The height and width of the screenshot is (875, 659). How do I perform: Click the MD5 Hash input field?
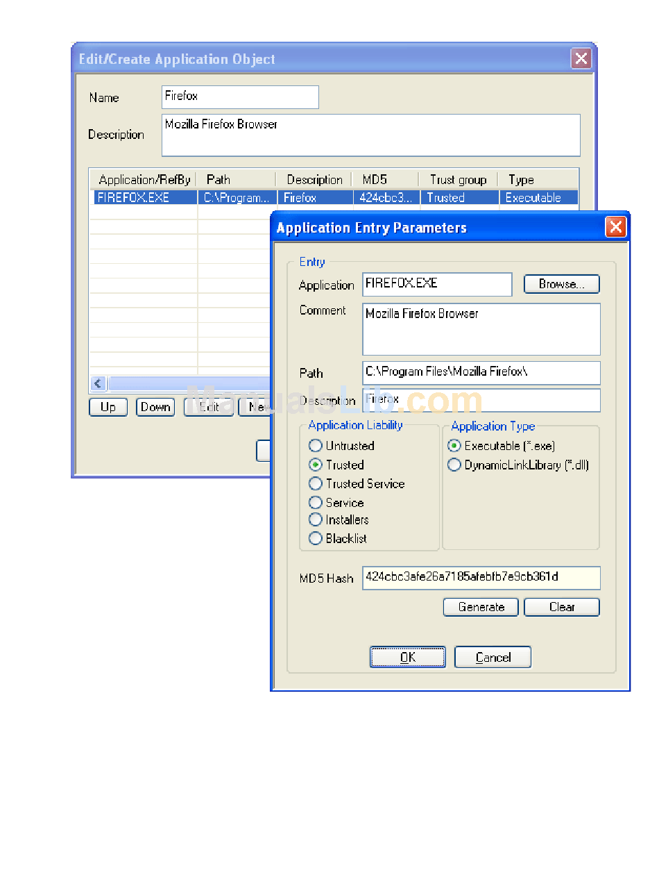click(x=481, y=578)
